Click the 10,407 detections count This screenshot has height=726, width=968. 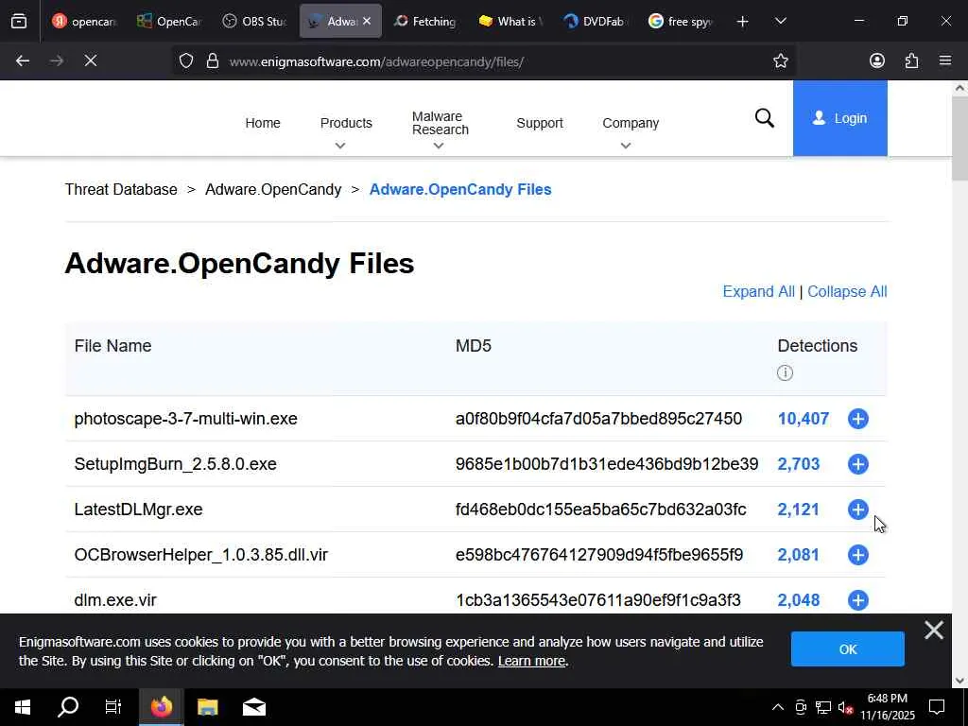tap(804, 419)
